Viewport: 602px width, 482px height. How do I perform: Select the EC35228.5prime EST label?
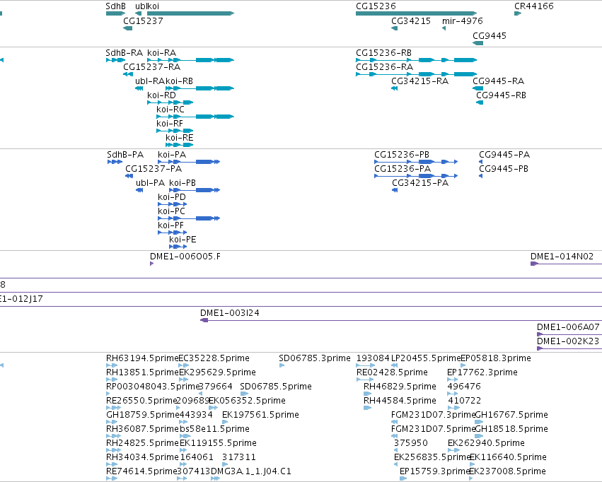click(214, 358)
